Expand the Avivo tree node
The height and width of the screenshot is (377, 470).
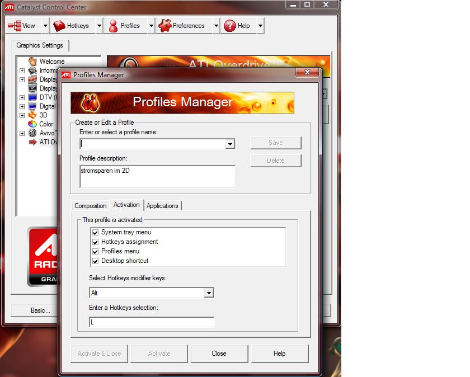click(x=22, y=133)
